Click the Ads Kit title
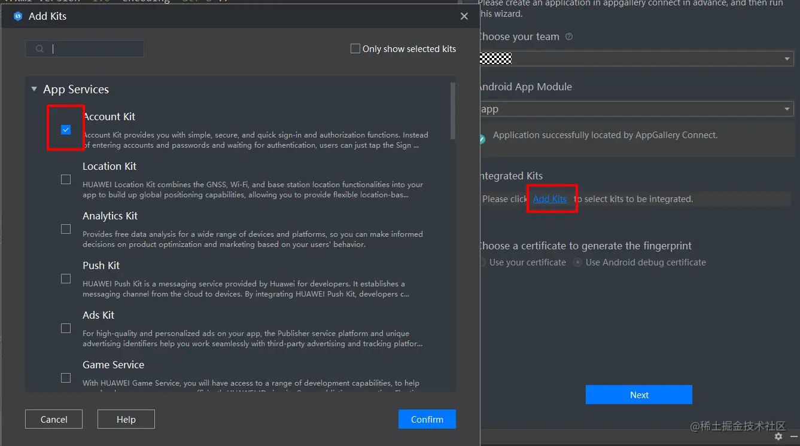This screenshot has width=800, height=446. tap(98, 315)
